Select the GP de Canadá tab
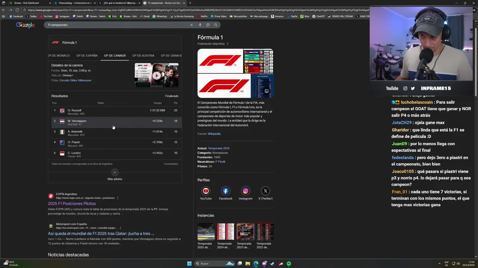This screenshot has width=478, height=268. (115, 55)
